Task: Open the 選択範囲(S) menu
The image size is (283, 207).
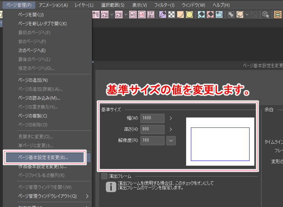Action: [x=113, y=5]
